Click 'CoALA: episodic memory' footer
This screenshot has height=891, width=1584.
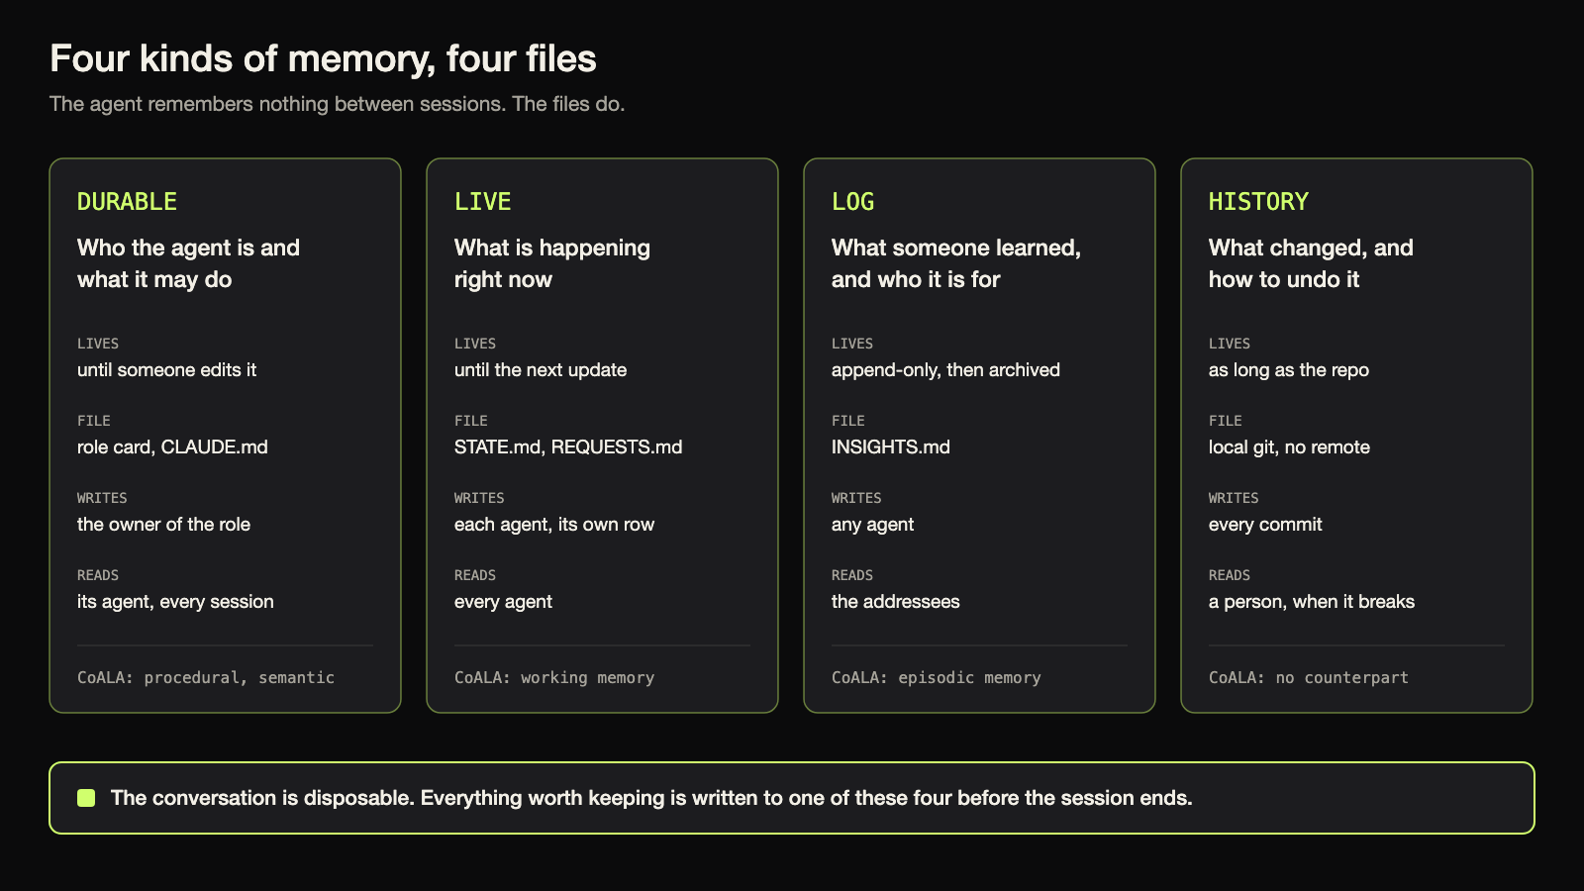[937, 678]
